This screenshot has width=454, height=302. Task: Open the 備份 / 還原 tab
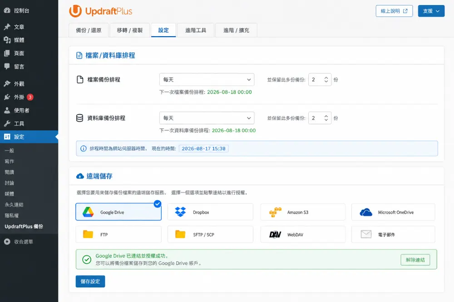pos(89,30)
